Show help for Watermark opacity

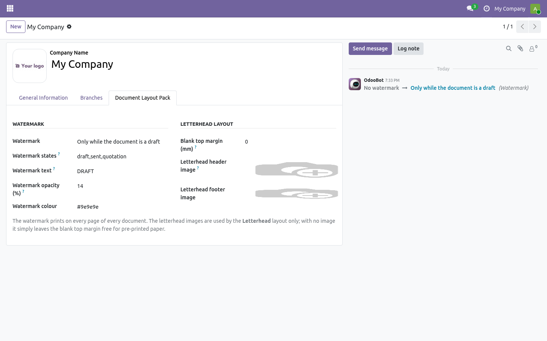[x=23, y=191]
